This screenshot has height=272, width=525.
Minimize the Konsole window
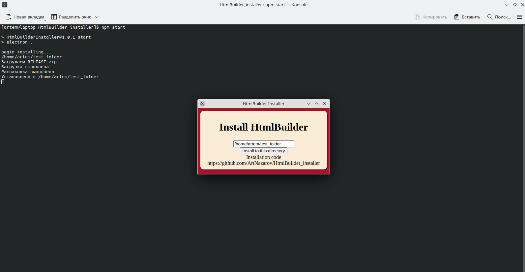click(x=507, y=5)
